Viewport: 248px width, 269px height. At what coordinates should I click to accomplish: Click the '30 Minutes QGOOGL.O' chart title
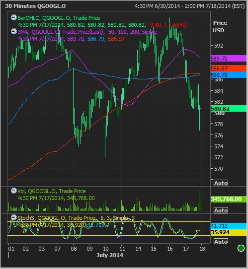pos(35,6)
